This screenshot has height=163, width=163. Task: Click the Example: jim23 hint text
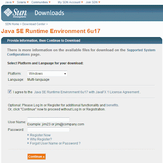coord(56,124)
